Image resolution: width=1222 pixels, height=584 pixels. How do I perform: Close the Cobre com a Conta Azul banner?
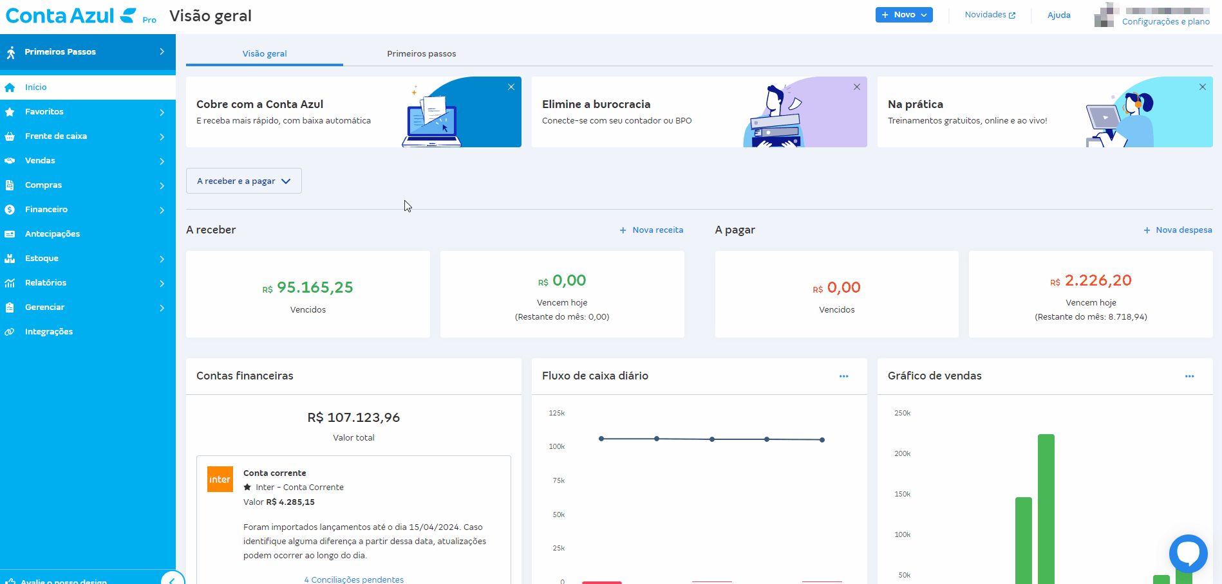pos(511,87)
